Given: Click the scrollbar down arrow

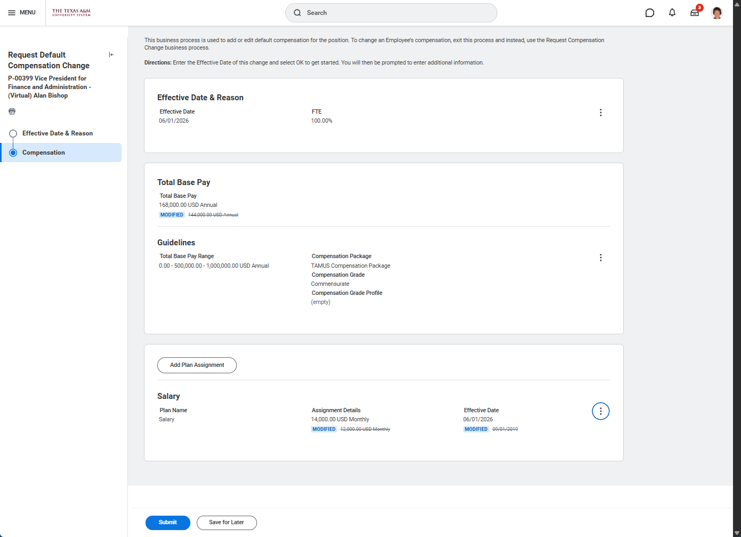Looking at the screenshot, I should tap(737, 533).
